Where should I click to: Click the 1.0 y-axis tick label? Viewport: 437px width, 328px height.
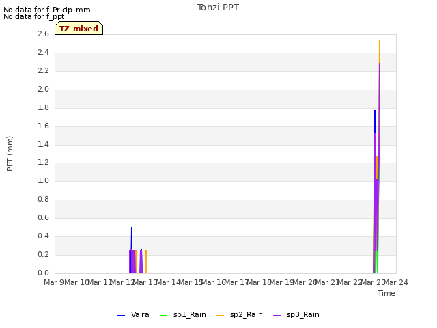click(43, 180)
